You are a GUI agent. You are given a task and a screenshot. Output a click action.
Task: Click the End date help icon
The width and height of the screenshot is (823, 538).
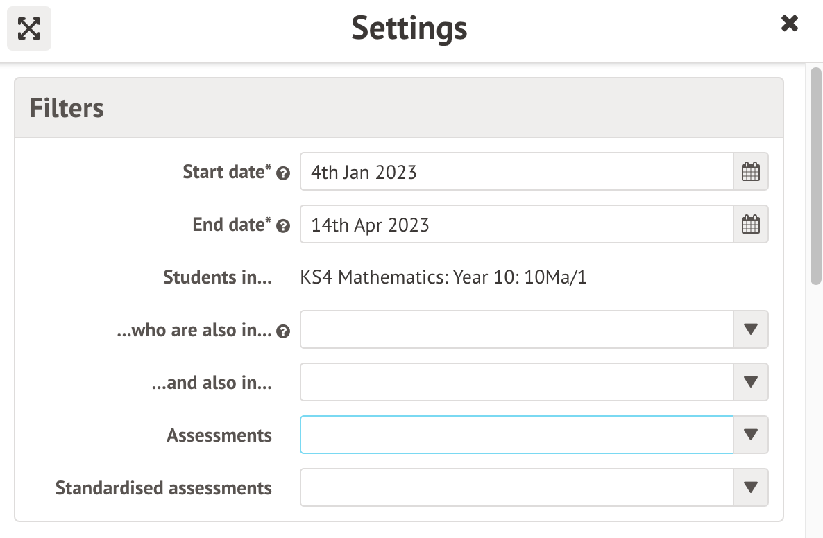282,226
